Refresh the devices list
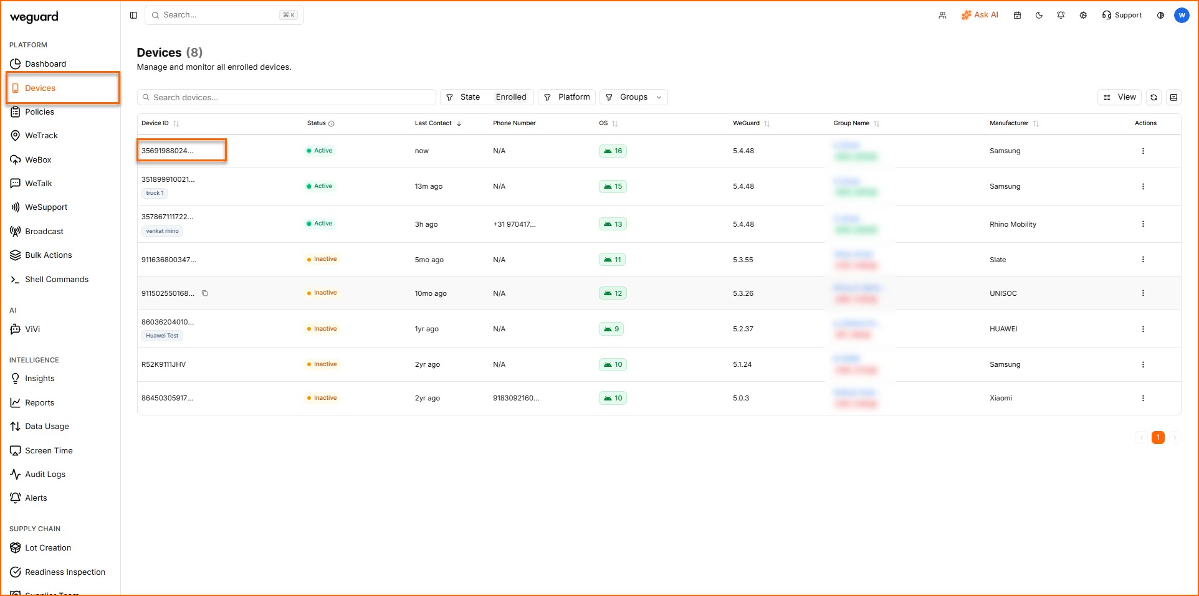Screen dimensions: 1199x596 pos(1154,98)
